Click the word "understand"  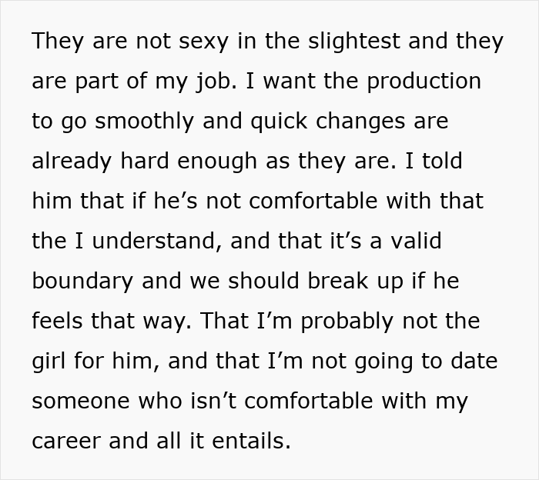click(x=152, y=241)
